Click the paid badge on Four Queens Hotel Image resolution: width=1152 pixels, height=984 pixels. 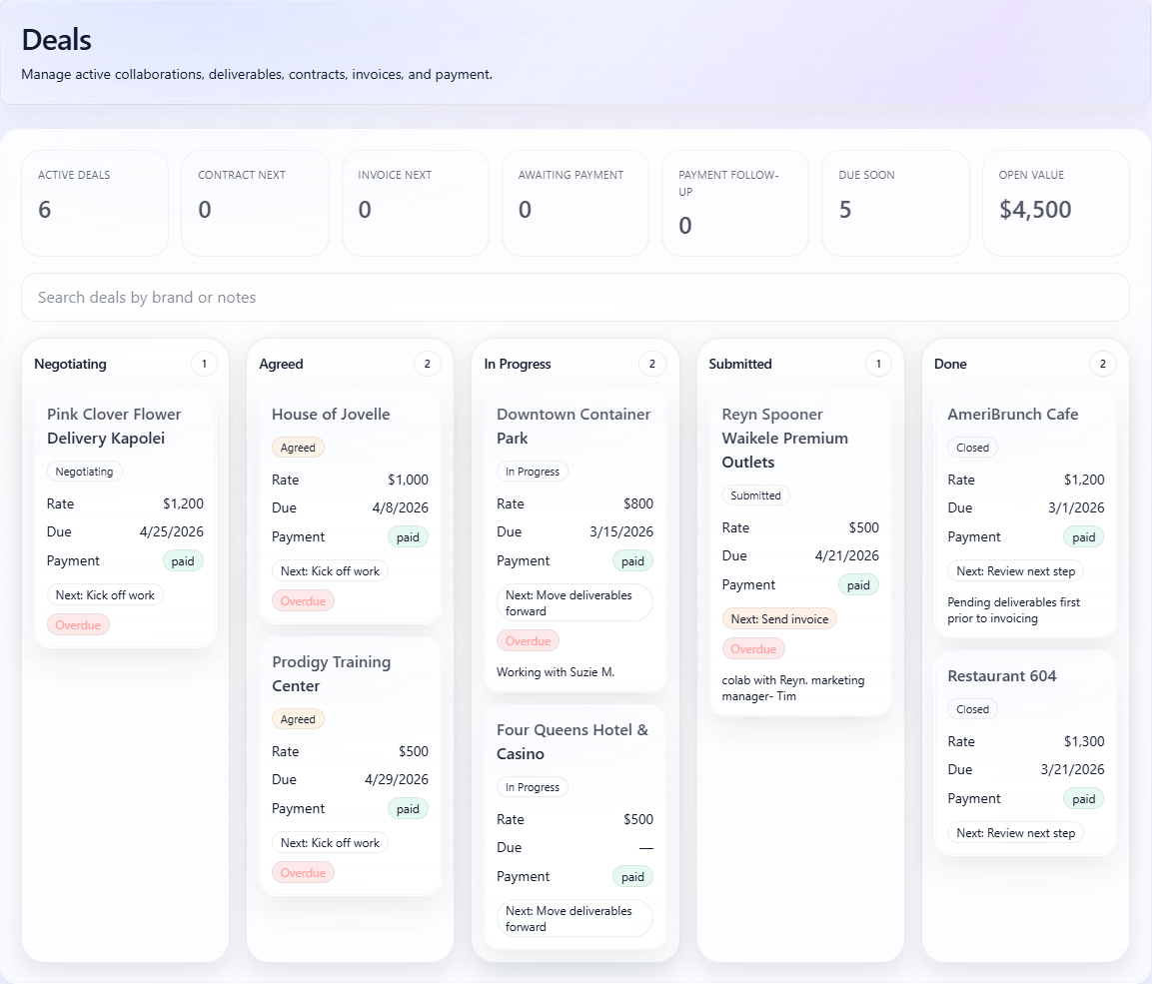pos(632,877)
